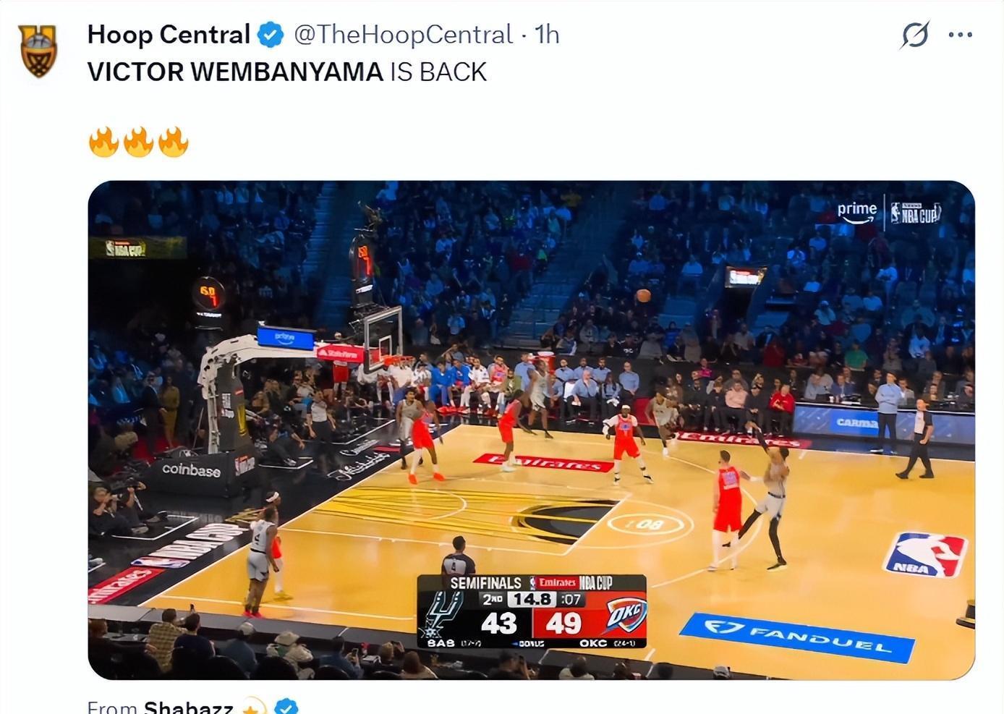The image size is (1004, 714).
Task: Open the three-dot more options menu
Action: (x=960, y=35)
